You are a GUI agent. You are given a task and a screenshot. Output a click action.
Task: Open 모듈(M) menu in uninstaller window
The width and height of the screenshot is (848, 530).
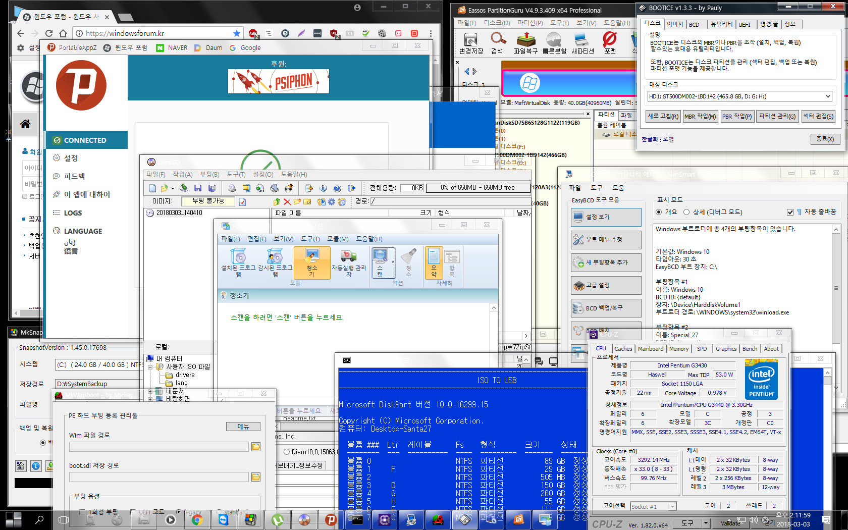[338, 239]
